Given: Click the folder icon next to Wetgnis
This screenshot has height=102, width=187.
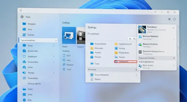Looking at the screenshot, I should 24,24.
